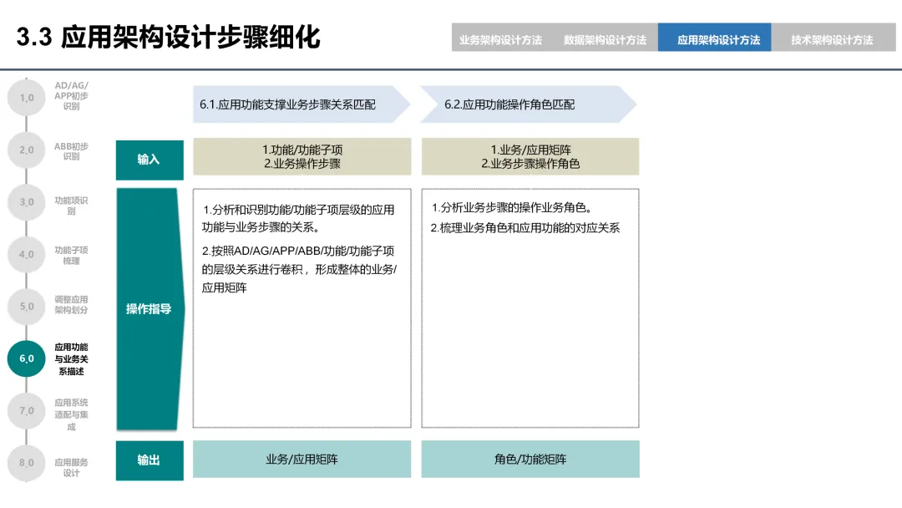Viewport: 902px width, 508px height.
Task: Click the input box listing 功能/功能子项
Action: coord(302,156)
